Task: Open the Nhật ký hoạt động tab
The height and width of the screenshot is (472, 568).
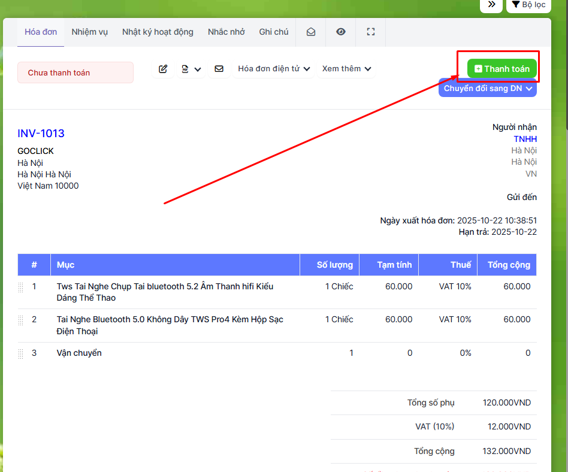Action: coord(158,32)
